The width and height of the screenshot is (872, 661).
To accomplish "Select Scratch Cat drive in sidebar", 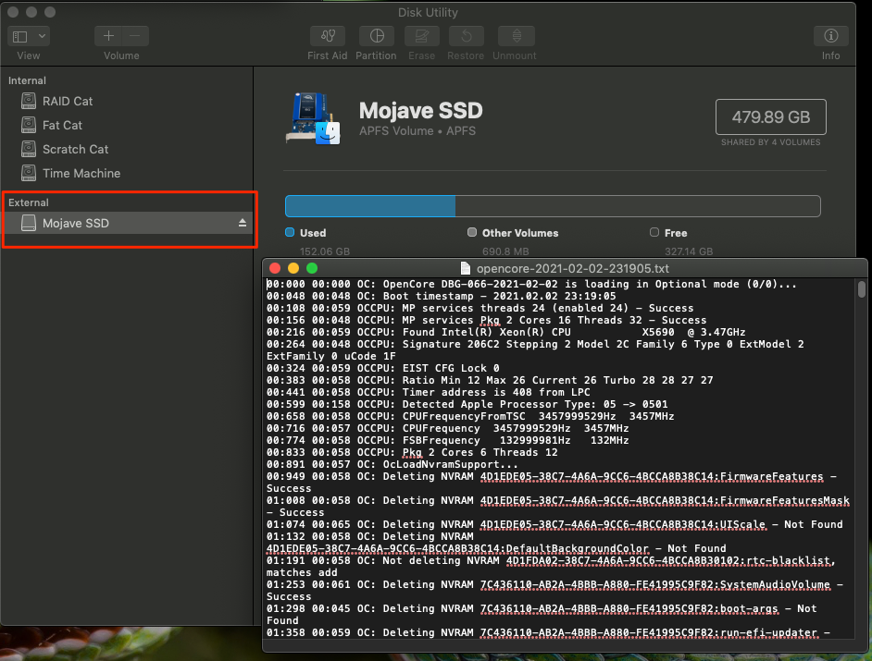I will [127, 149].
